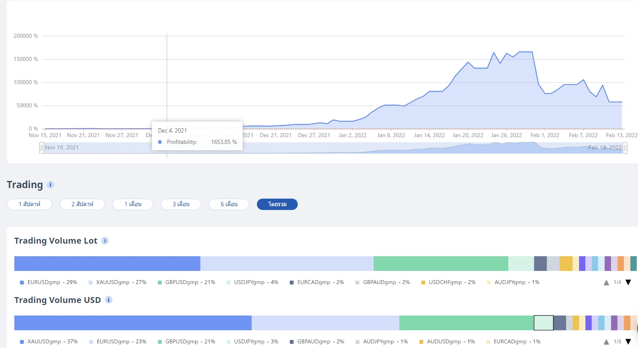Click the Dec 27, 2021 axis label
Image resolution: width=638 pixels, height=348 pixels.
pos(314,135)
